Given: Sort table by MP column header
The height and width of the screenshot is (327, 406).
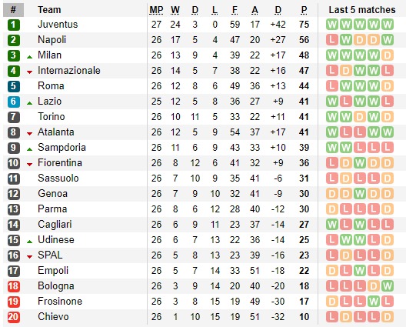Looking at the screenshot, I should (156, 10).
